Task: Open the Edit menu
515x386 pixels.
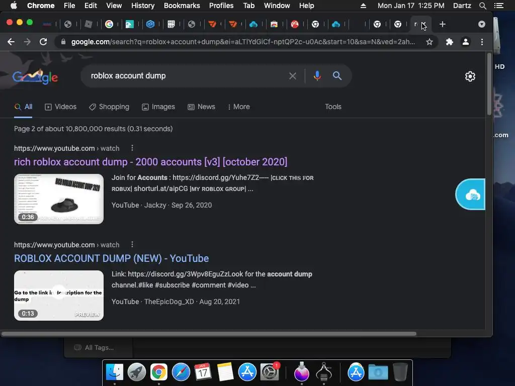Action: click(91, 6)
